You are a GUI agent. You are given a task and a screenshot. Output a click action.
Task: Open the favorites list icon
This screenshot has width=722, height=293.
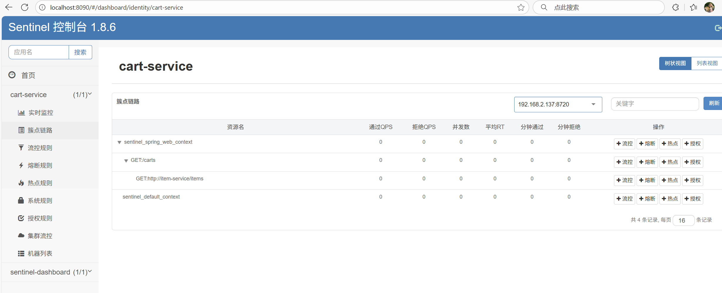tap(694, 7)
